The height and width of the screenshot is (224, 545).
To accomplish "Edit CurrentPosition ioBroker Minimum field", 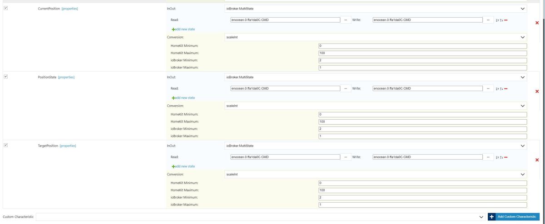I will point(423,60).
